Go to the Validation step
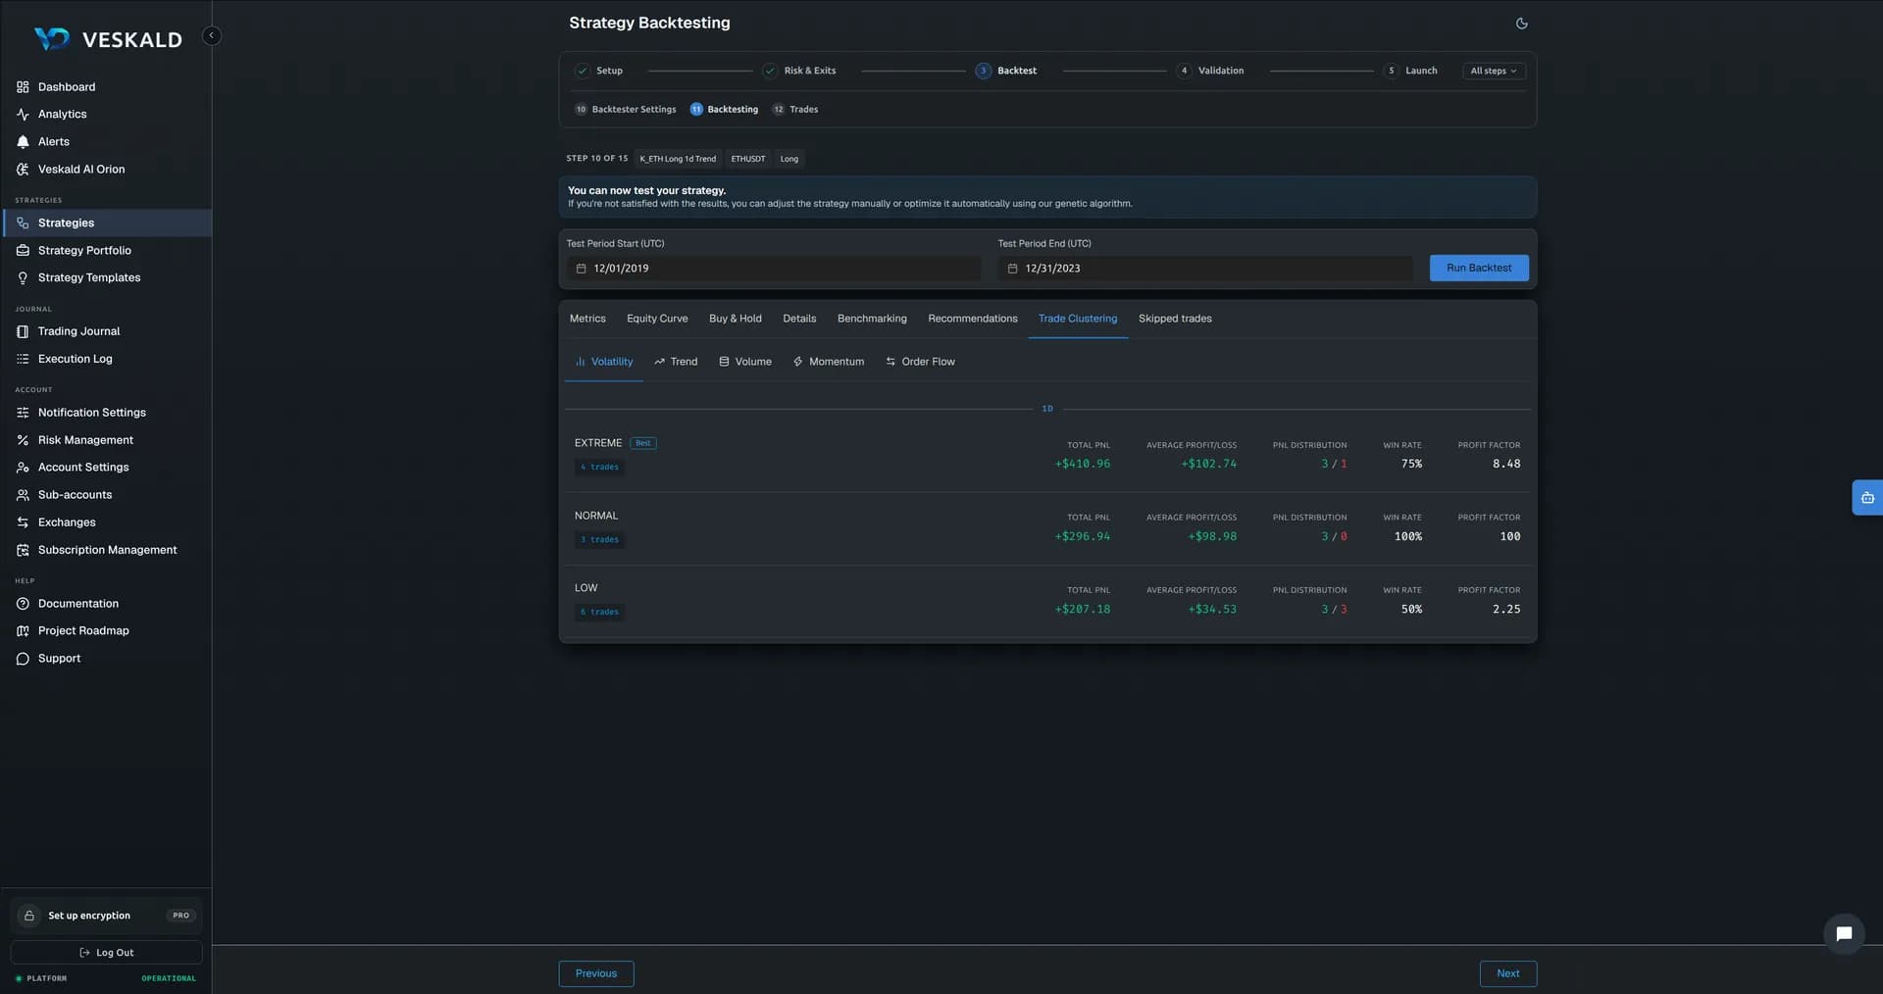 point(1210,71)
